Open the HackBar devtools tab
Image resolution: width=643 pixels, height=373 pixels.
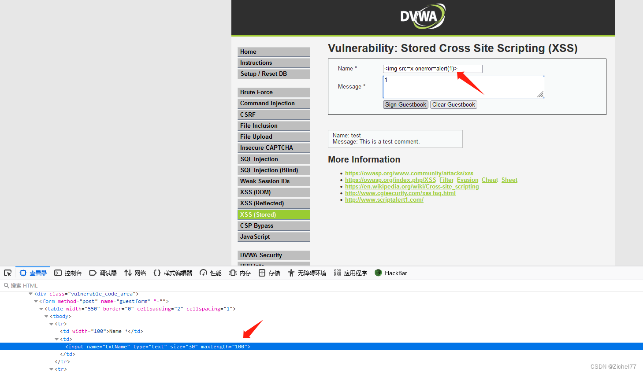(x=391, y=273)
